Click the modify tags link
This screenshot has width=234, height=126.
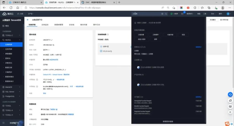click(45, 93)
